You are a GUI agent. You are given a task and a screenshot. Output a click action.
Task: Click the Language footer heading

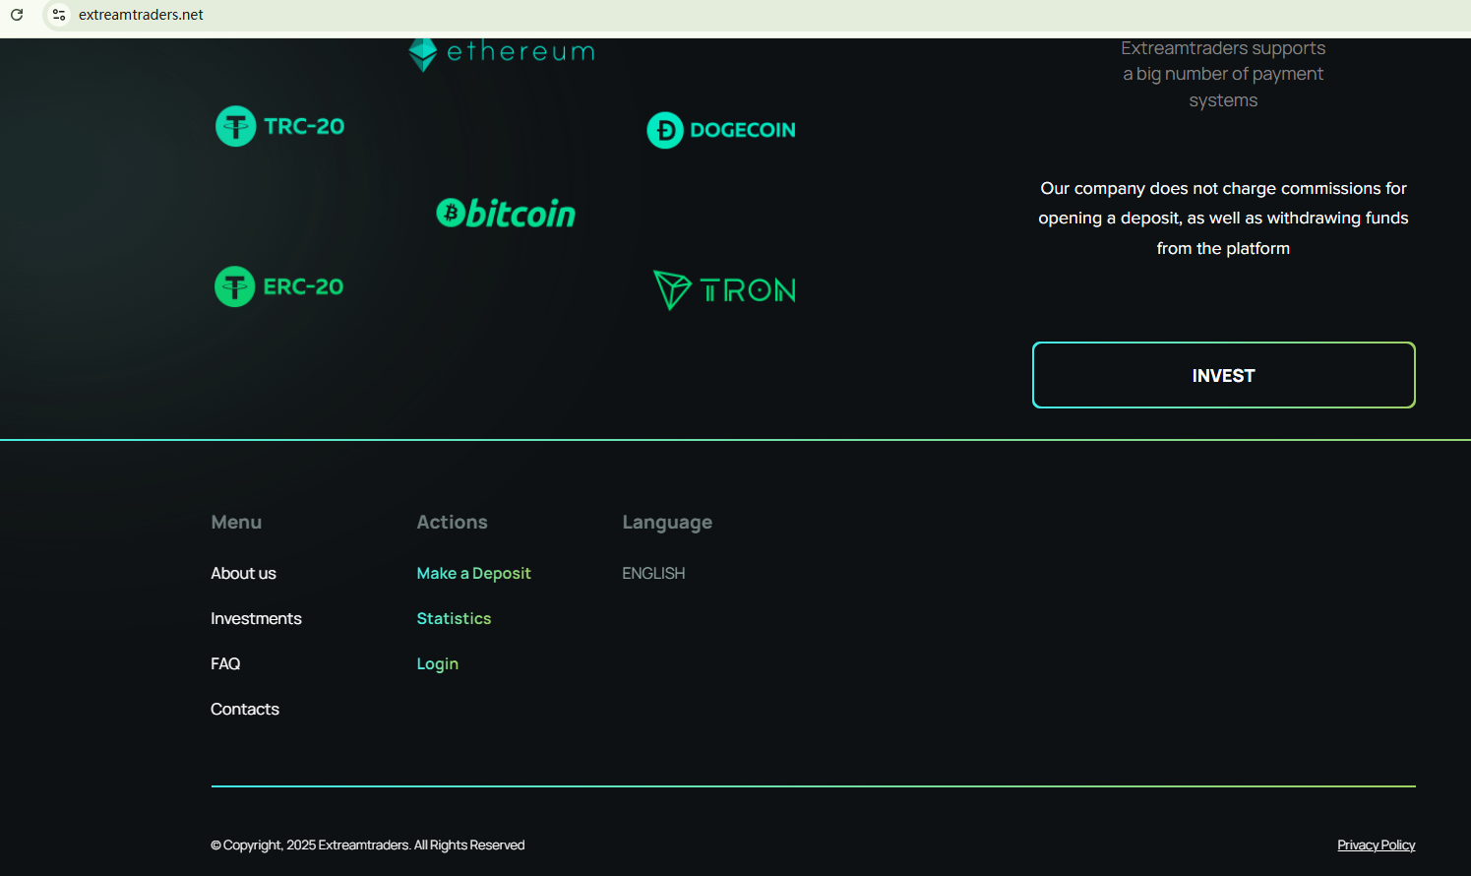pyautogui.click(x=667, y=523)
